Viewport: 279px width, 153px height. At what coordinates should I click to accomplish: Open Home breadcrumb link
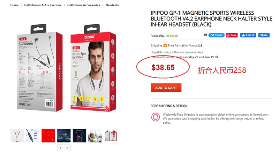[14, 5]
